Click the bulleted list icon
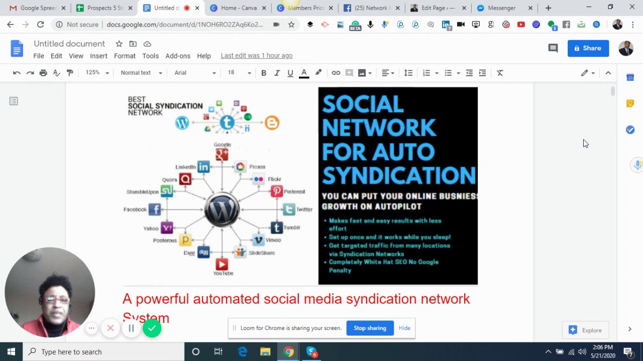 tap(448, 73)
